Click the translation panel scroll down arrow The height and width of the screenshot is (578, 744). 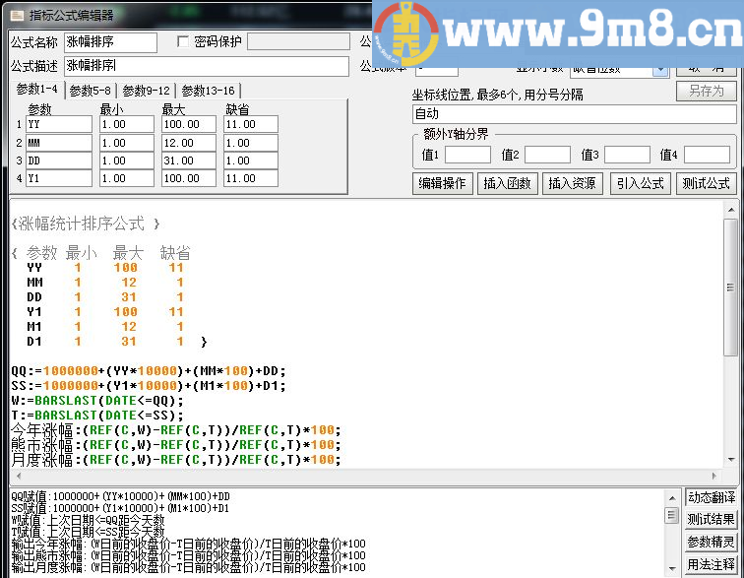point(672,568)
